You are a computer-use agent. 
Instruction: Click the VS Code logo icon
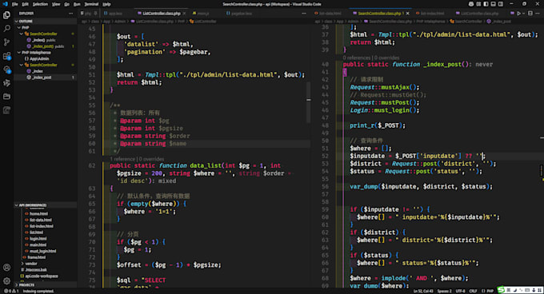[5, 4]
